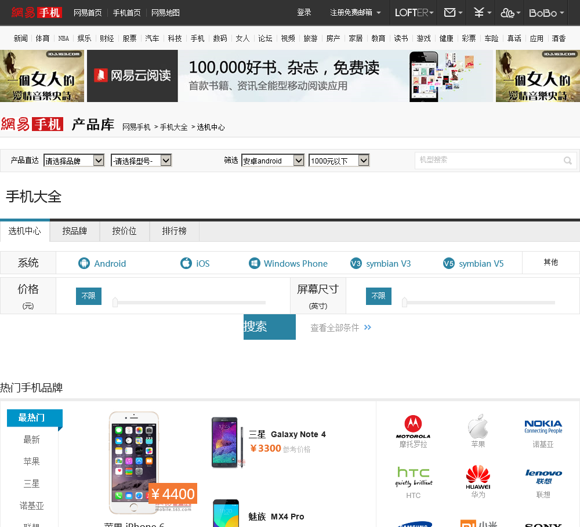Screen dimensions: 580x527
Task: Expand the 安卓android filter dropdown
Action: tap(273, 161)
